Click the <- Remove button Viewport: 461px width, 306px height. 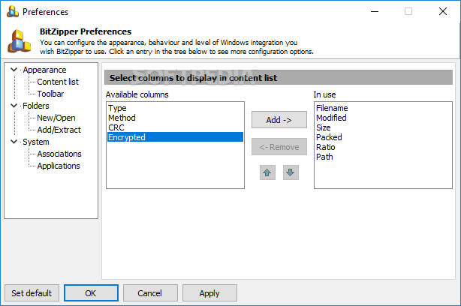coord(279,146)
